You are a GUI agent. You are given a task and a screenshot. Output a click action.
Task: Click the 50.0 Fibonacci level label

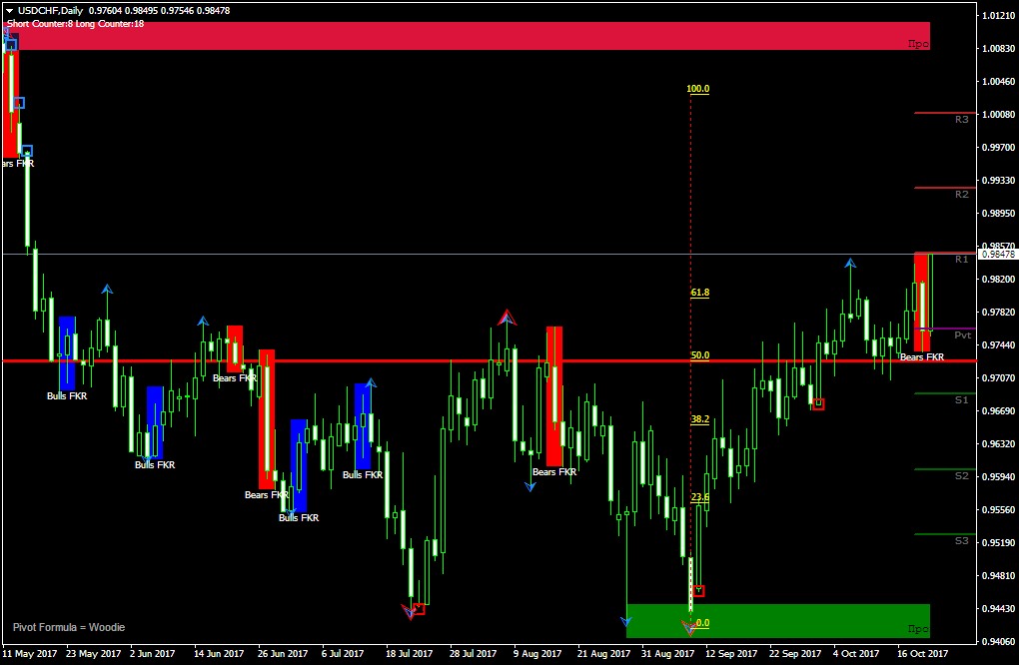tap(700, 355)
